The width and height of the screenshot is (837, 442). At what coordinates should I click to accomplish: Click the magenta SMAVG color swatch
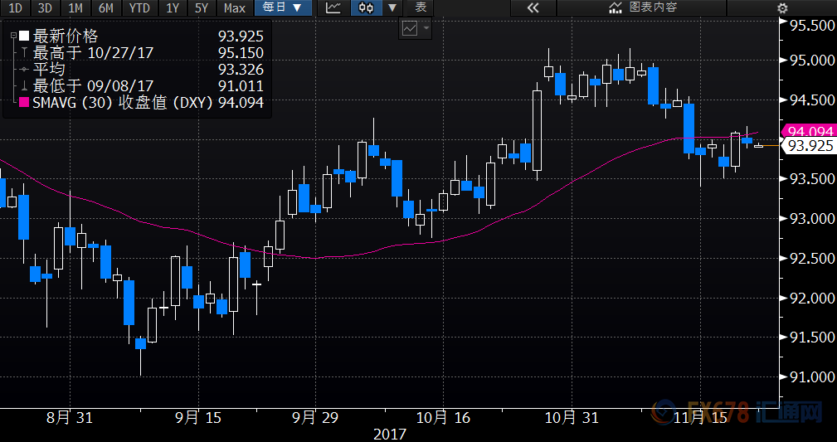(x=24, y=103)
